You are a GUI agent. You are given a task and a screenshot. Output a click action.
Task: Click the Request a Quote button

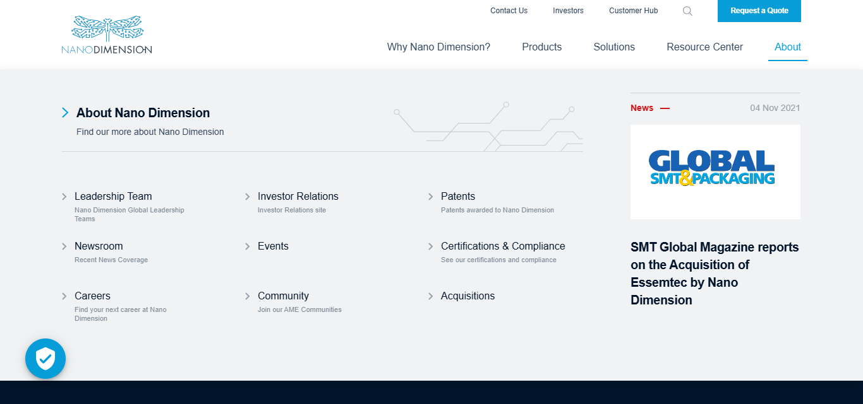(759, 11)
